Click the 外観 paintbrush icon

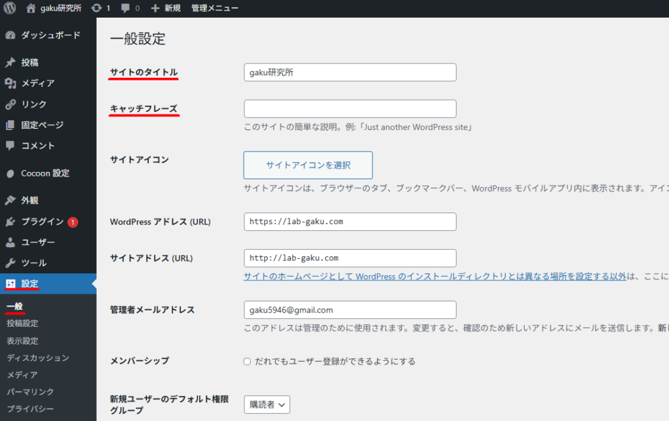[x=10, y=201]
